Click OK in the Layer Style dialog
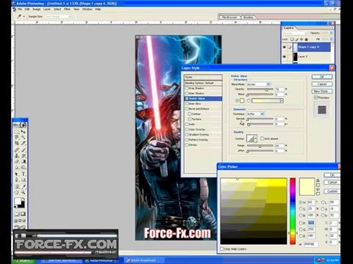 (x=322, y=77)
